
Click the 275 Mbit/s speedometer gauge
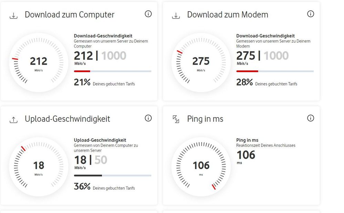coord(201,62)
